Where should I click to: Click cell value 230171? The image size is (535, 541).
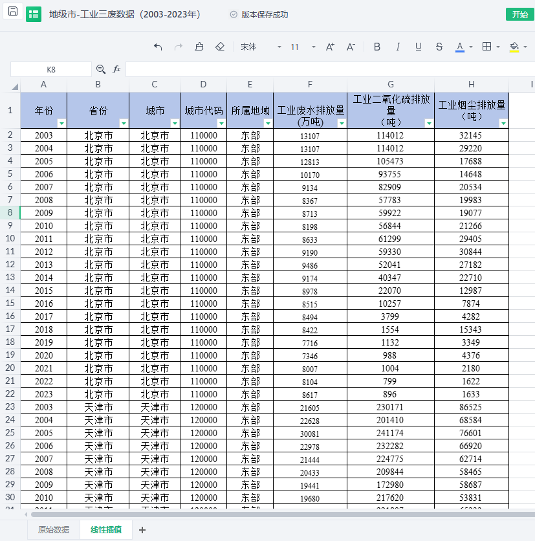click(x=390, y=407)
